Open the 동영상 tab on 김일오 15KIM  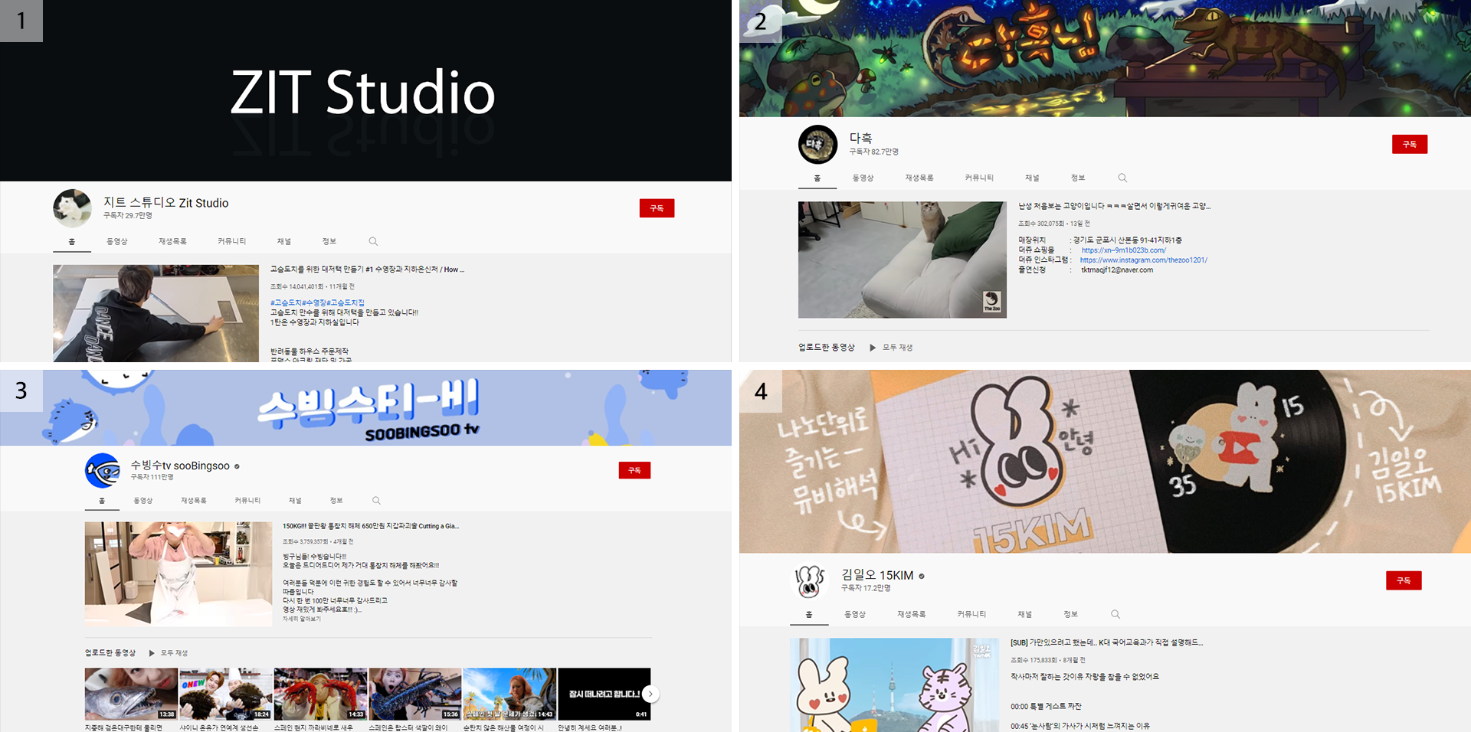(855, 614)
